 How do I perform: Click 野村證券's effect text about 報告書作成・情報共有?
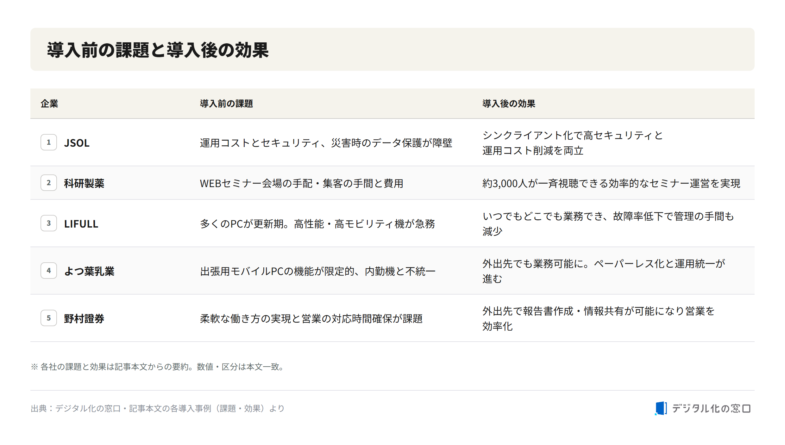pos(599,319)
